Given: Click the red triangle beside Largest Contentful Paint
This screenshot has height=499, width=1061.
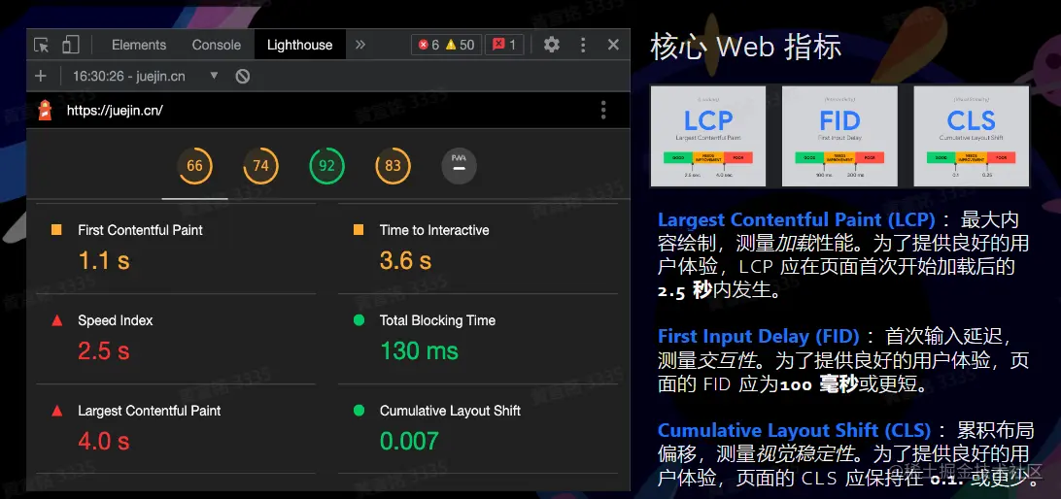Looking at the screenshot, I should point(56,411).
